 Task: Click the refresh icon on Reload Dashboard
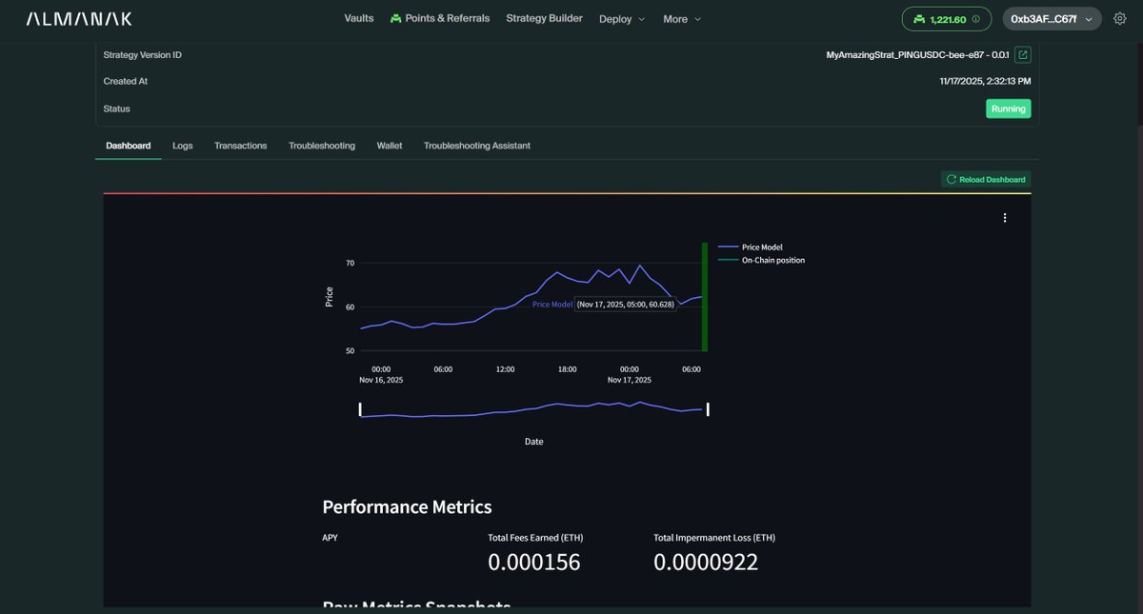(951, 179)
